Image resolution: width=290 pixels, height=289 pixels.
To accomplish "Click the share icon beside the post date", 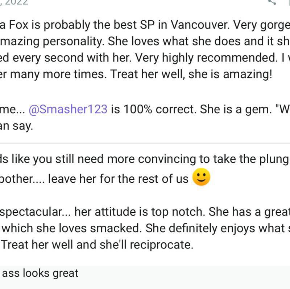I will pyautogui.click(x=272, y=2).
